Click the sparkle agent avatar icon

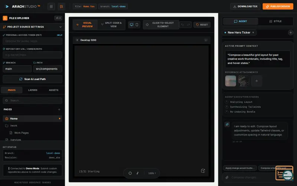point(227,125)
